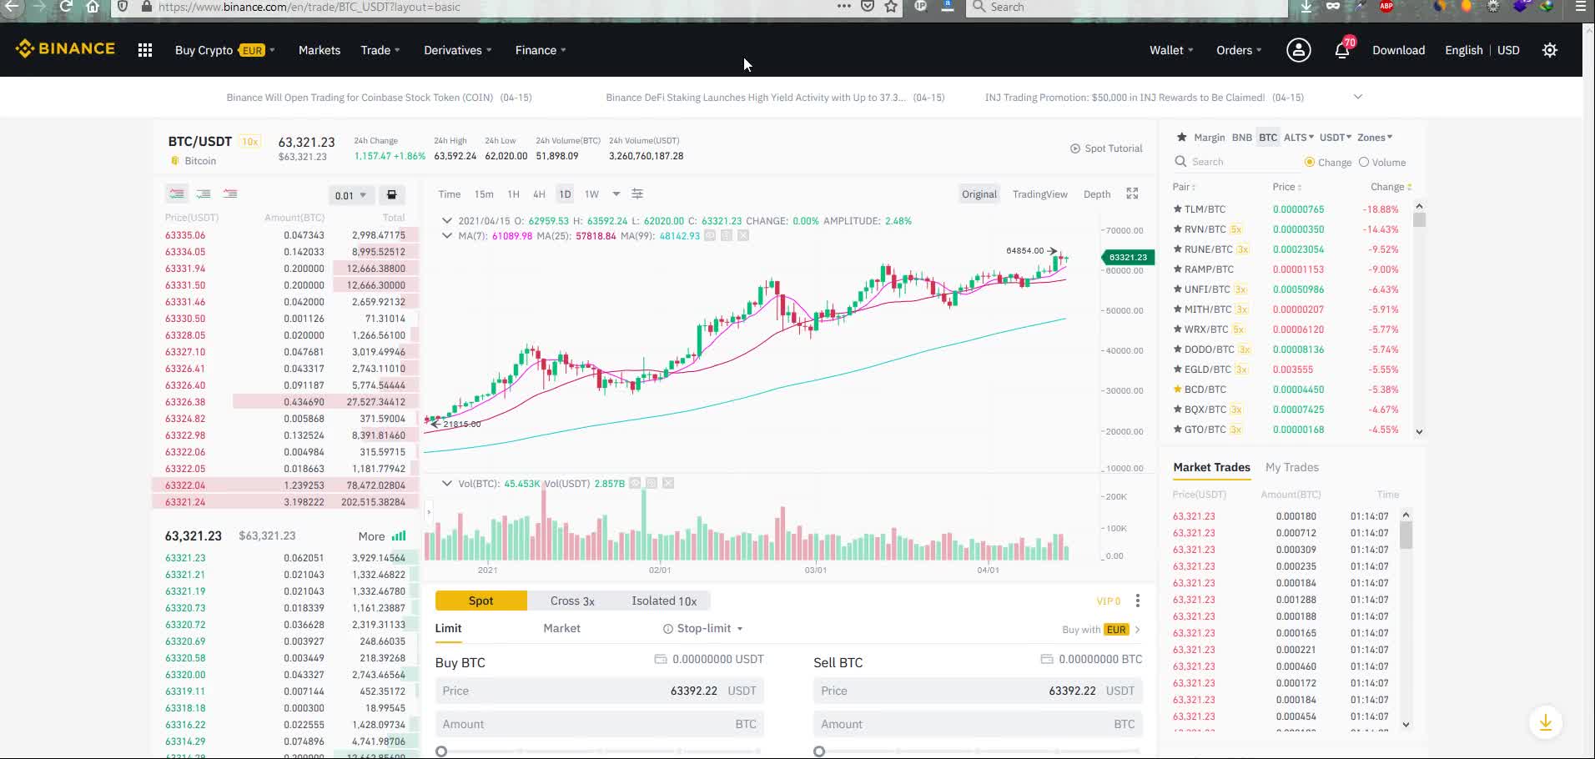Click the favorites star in pair list
The height and width of the screenshot is (759, 1595).
(1181, 137)
